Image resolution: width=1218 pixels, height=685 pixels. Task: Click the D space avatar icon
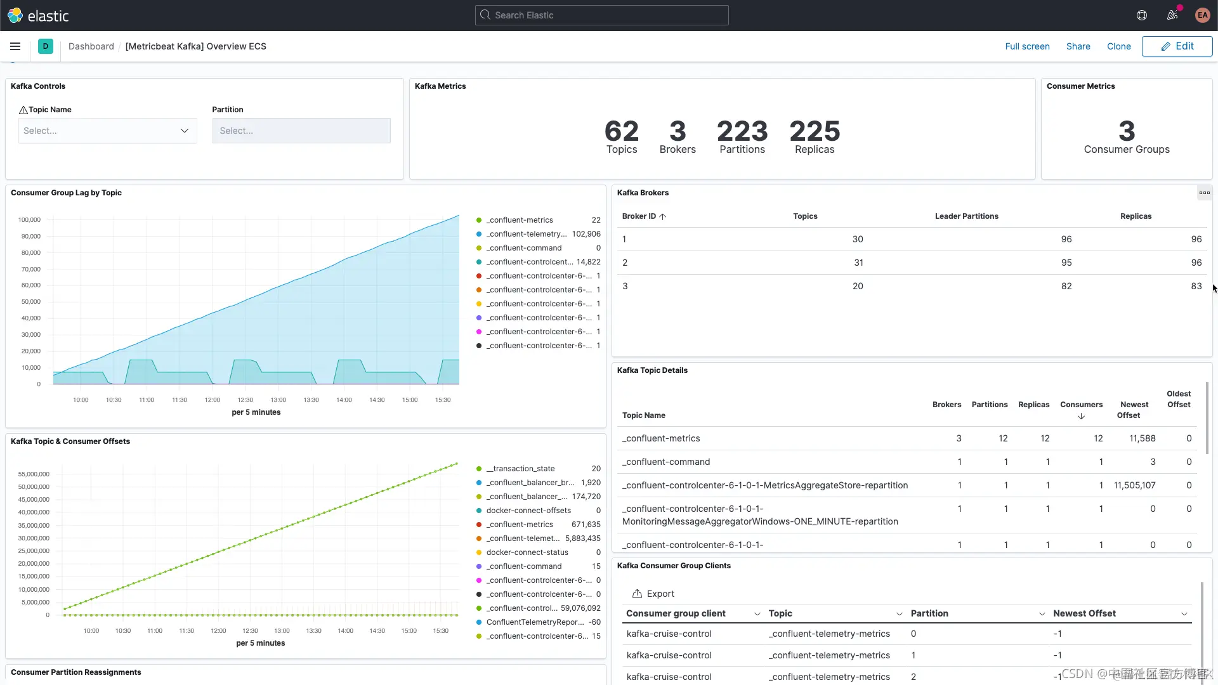pyautogui.click(x=45, y=46)
